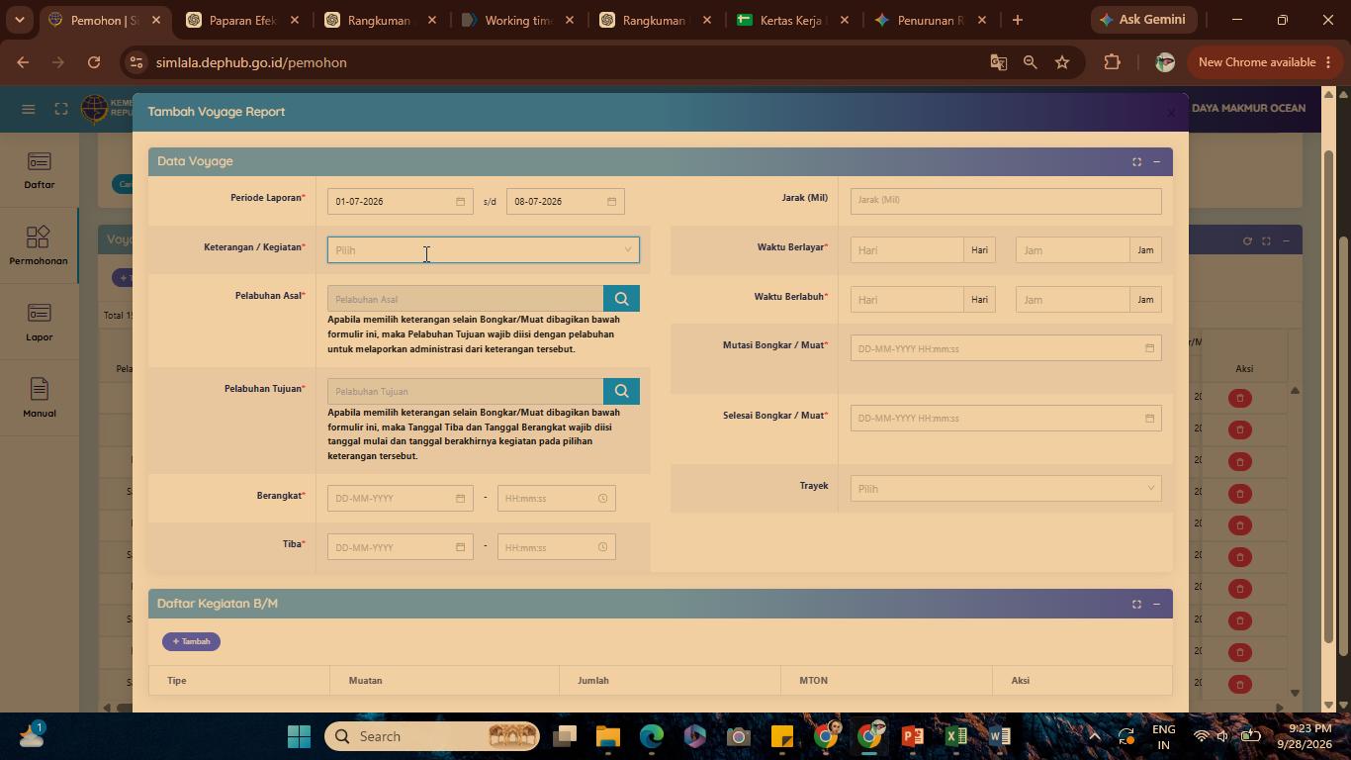
Task: Collapse the Daftar Kegiatan B/M panel
Action: [x=1156, y=604]
